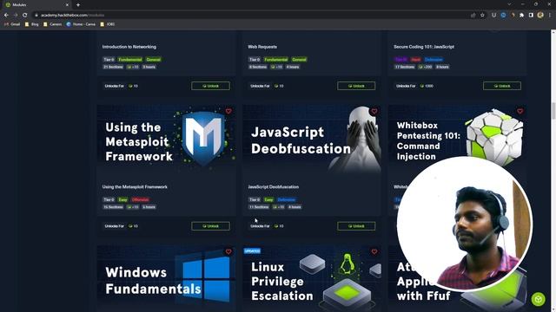The image size is (556, 312).
Task: Favorite the Windows Fundamentals module heart
Action: [x=228, y=251]
